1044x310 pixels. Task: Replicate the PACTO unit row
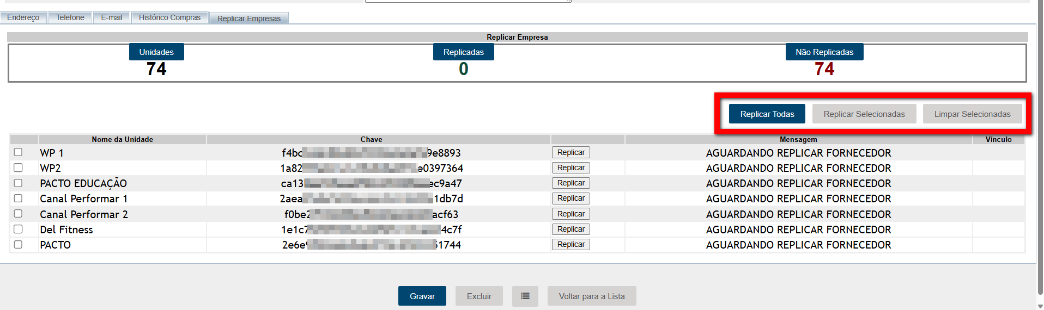(x=570, y=245)
